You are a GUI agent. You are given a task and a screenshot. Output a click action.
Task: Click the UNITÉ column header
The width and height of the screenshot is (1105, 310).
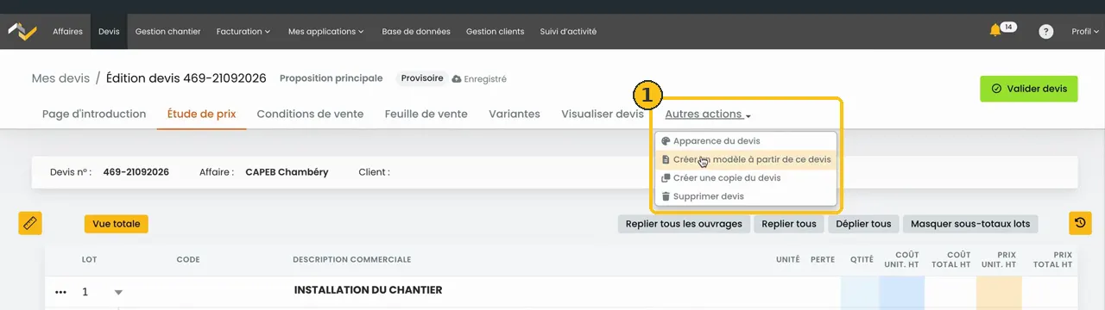point(787,259)
